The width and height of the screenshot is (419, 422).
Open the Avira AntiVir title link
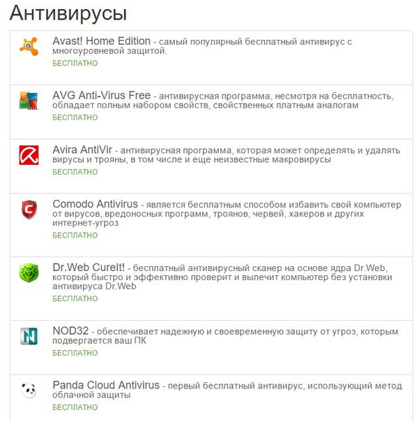coord(82,150)
